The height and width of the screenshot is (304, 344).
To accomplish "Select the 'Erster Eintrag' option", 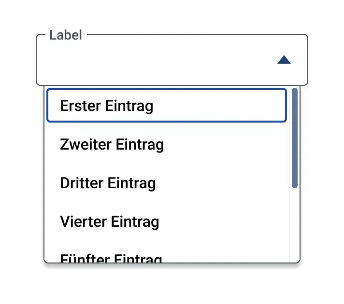I will click(167, 105).
